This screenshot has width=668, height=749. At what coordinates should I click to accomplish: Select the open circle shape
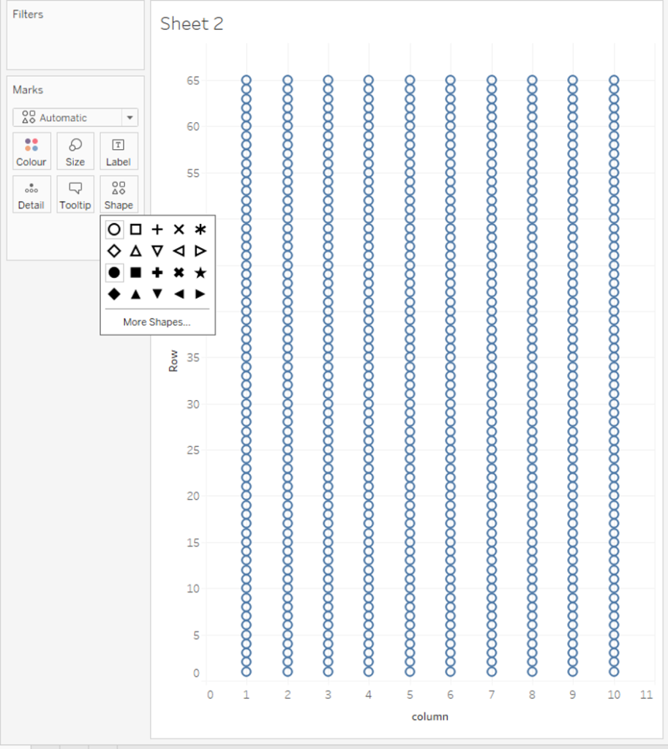coord(114,230)
